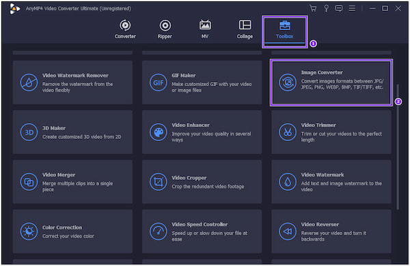The width and height of the screenshot is (410, 266).
Task: Open GIF Maker tool title
Action: 184,76
